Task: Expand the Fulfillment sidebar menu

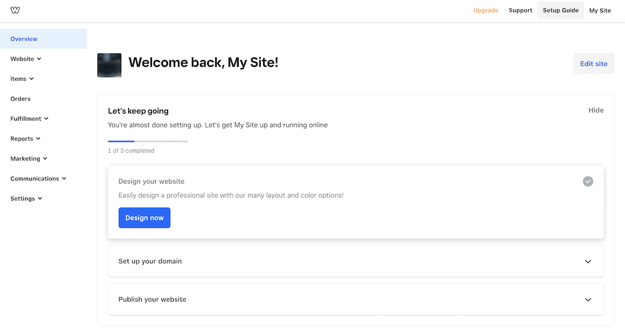Action: 29,119
